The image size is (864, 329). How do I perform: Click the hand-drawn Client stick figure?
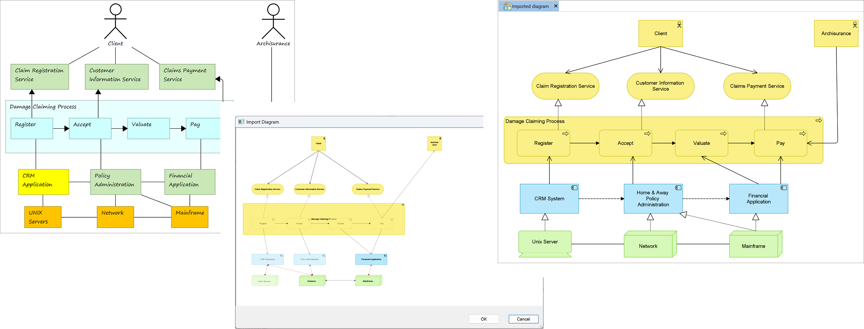(x=116, y=22)
